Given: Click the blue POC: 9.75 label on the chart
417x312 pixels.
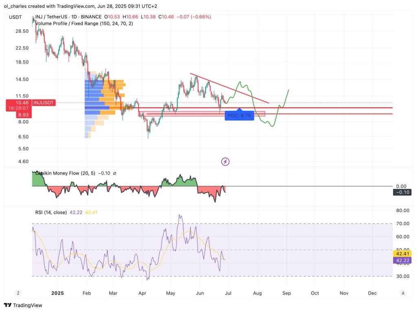Looking at the screenshot, I should 239,116.
